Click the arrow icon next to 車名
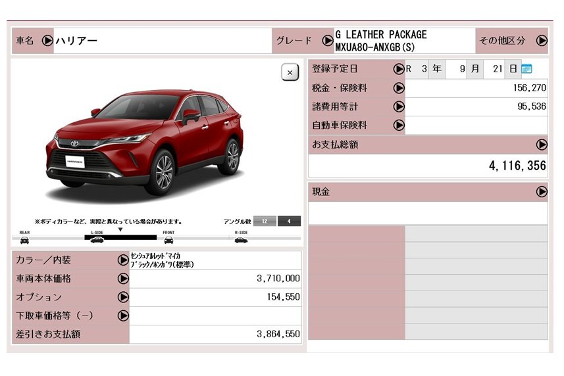This screenshot has width=564, height=376. click(x=47, y=41)
